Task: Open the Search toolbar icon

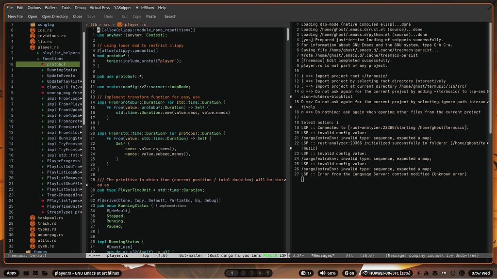Action: tap(170, 16)
